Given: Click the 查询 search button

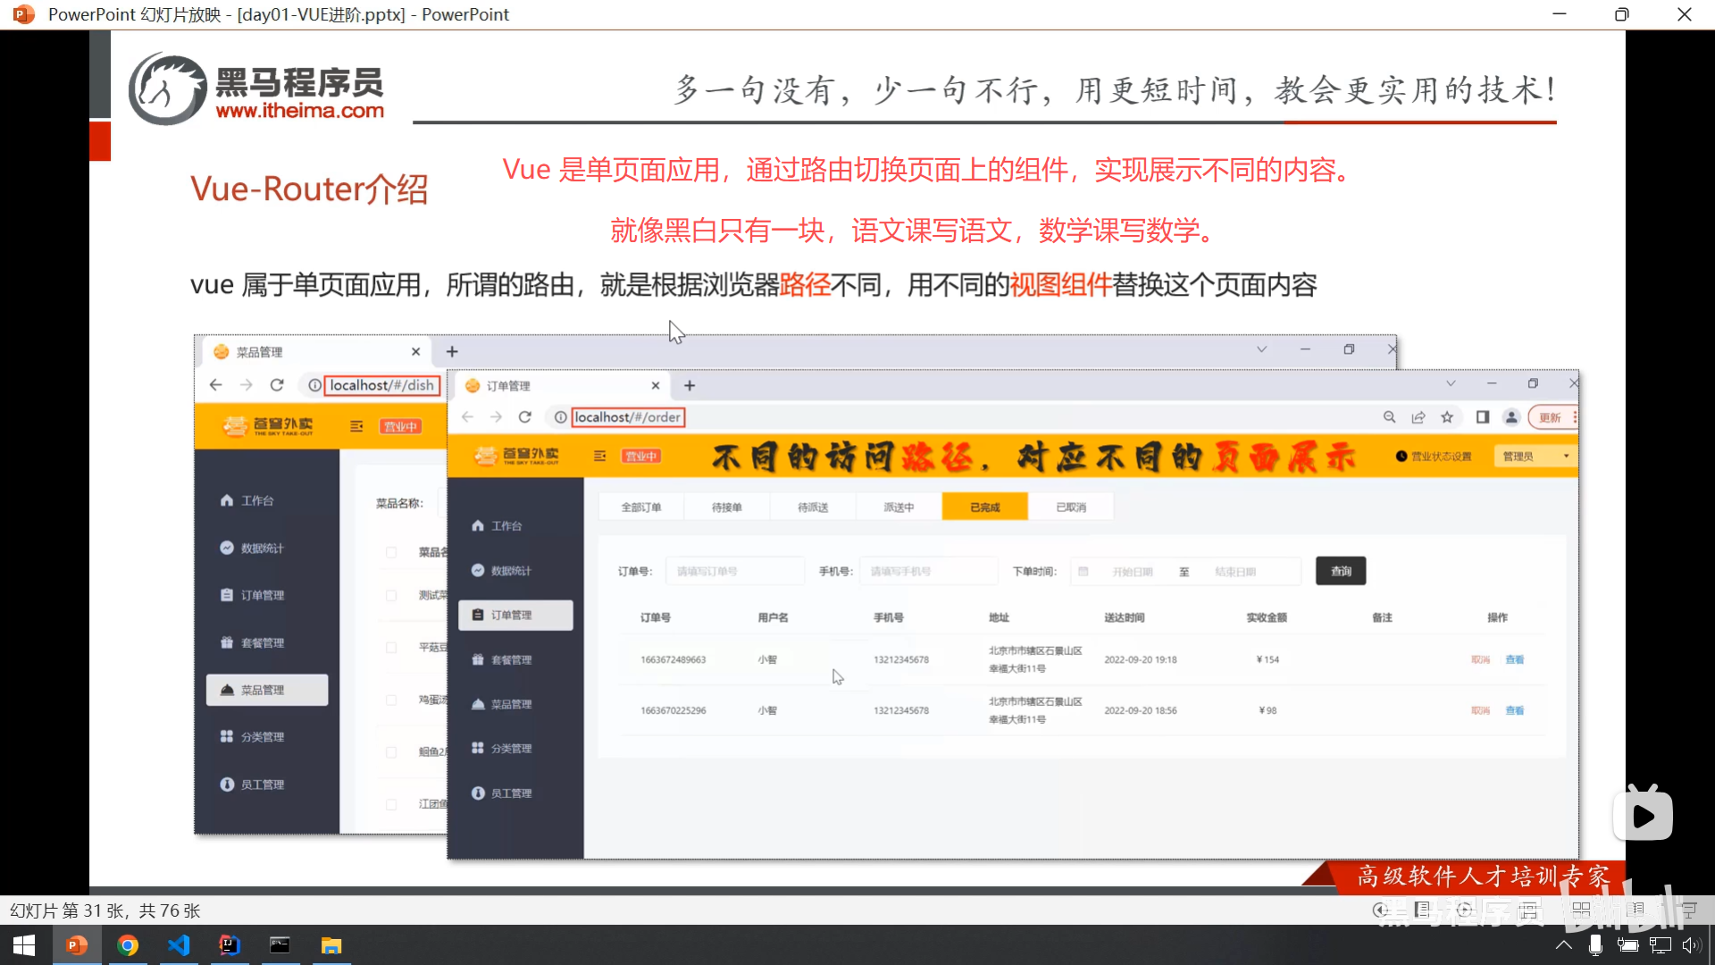Looking at the screenshot, I should click(x=1341, y=571).
